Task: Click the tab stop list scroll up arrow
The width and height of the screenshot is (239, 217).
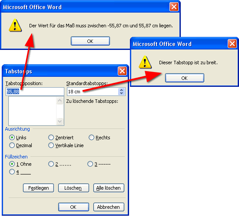Action: click(60, 101)
